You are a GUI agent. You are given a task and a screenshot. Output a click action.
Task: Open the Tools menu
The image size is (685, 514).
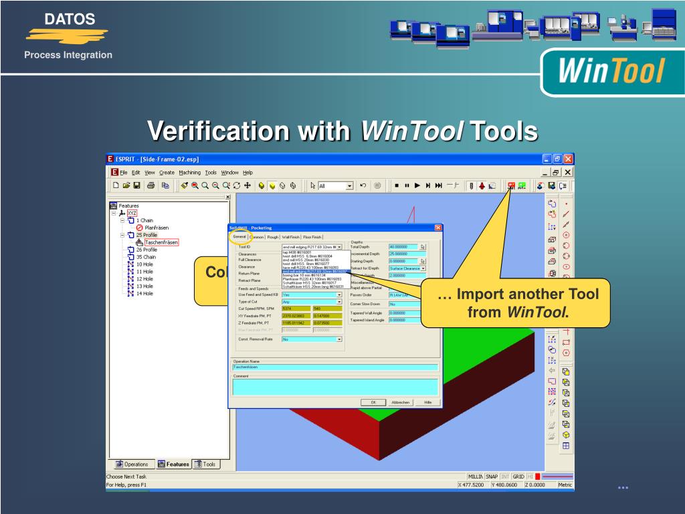211,173
